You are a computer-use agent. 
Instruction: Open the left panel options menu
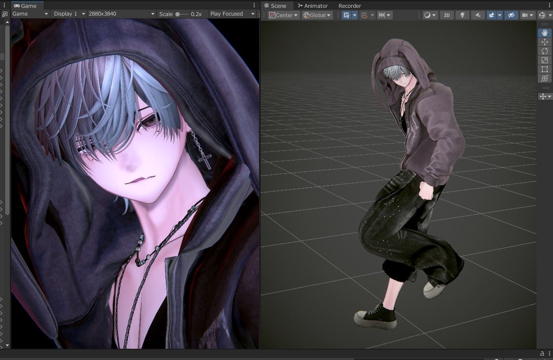point(4,6)
